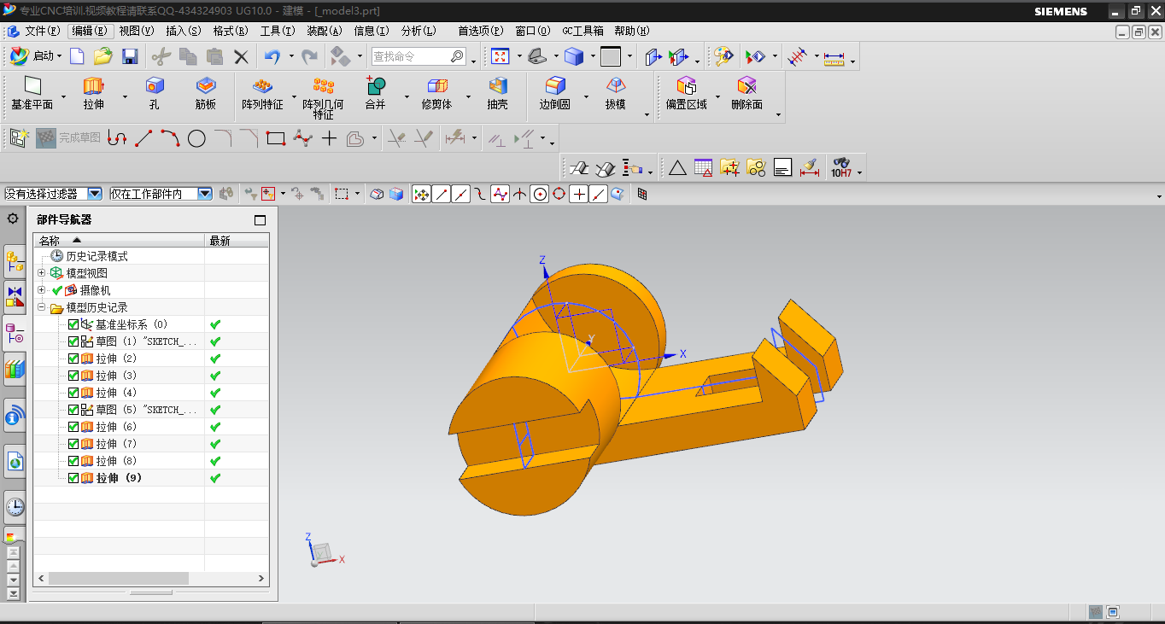Click the 启动 start button

[36, 56]
